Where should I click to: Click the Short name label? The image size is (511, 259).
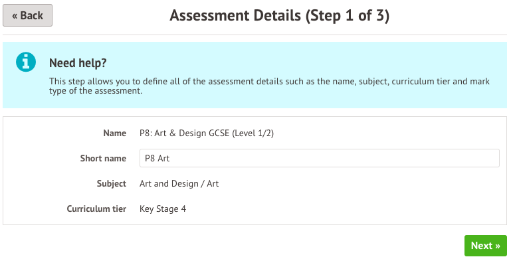tap(103, 158)
